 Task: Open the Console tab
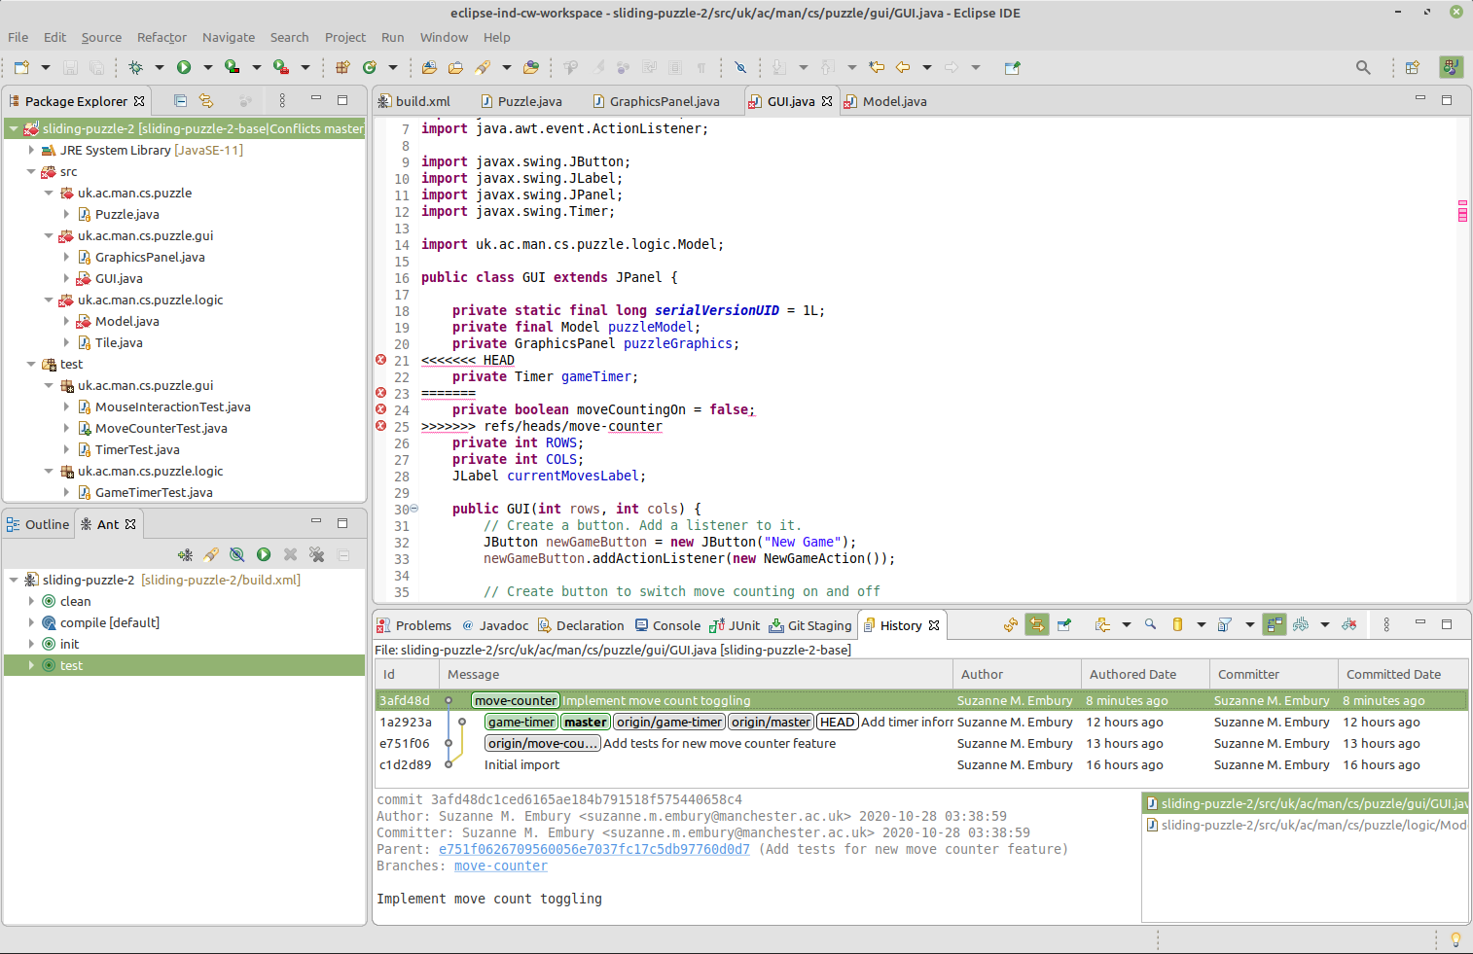[x=667, y=625]
